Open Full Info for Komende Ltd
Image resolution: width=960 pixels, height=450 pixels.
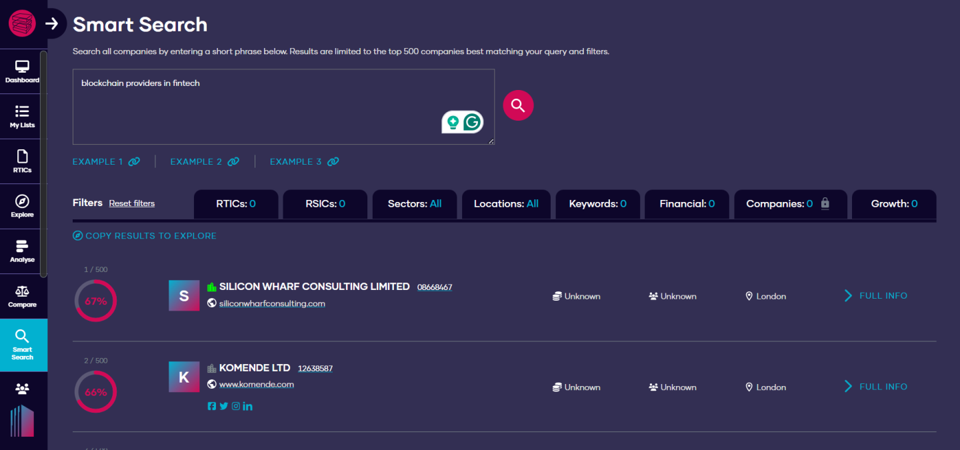pyautogui.click(x=876, y=387)
